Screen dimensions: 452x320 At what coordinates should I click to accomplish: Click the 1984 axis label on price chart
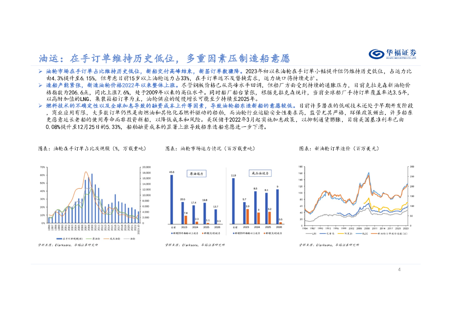[305, 229]
